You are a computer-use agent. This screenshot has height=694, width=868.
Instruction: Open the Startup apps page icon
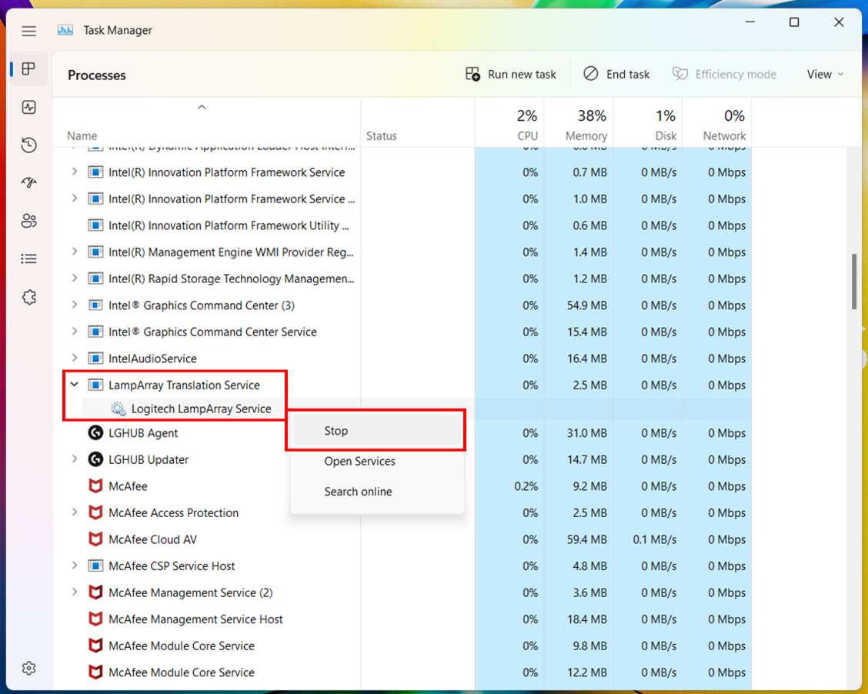[x=28, y=182]
